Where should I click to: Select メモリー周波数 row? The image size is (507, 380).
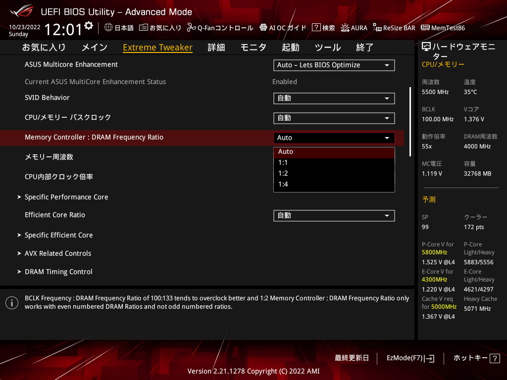click(49, 157)
